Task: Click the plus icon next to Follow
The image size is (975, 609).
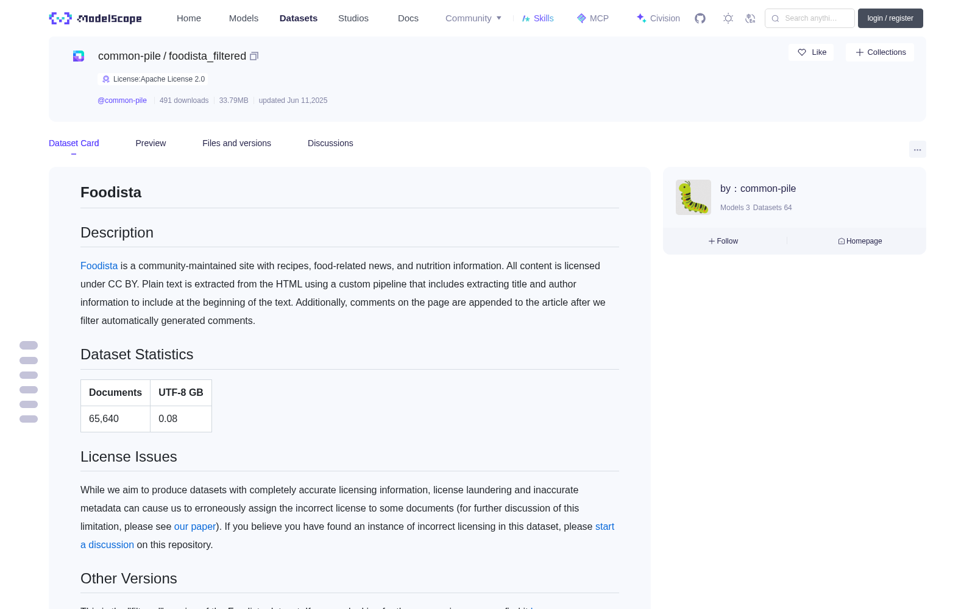Action: coord(712,241)
